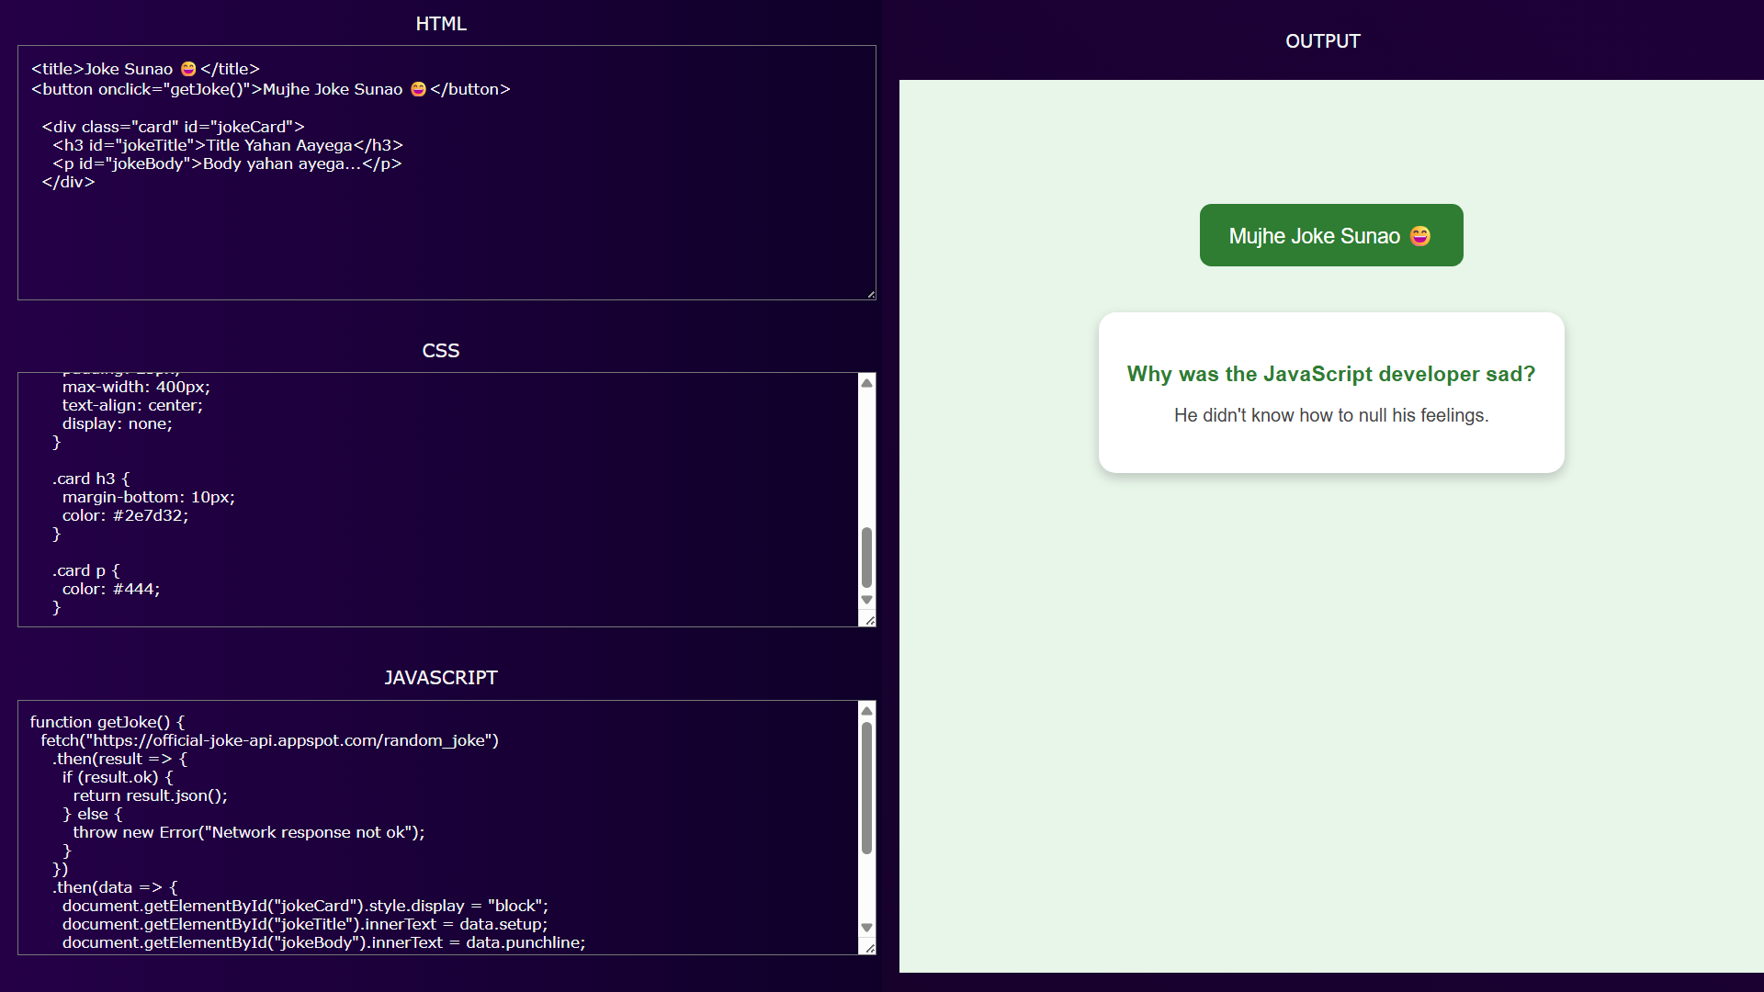The image size is (1764, 992).
Task: Click the CSS scrollbar down arrow
Action: [866, 600]
